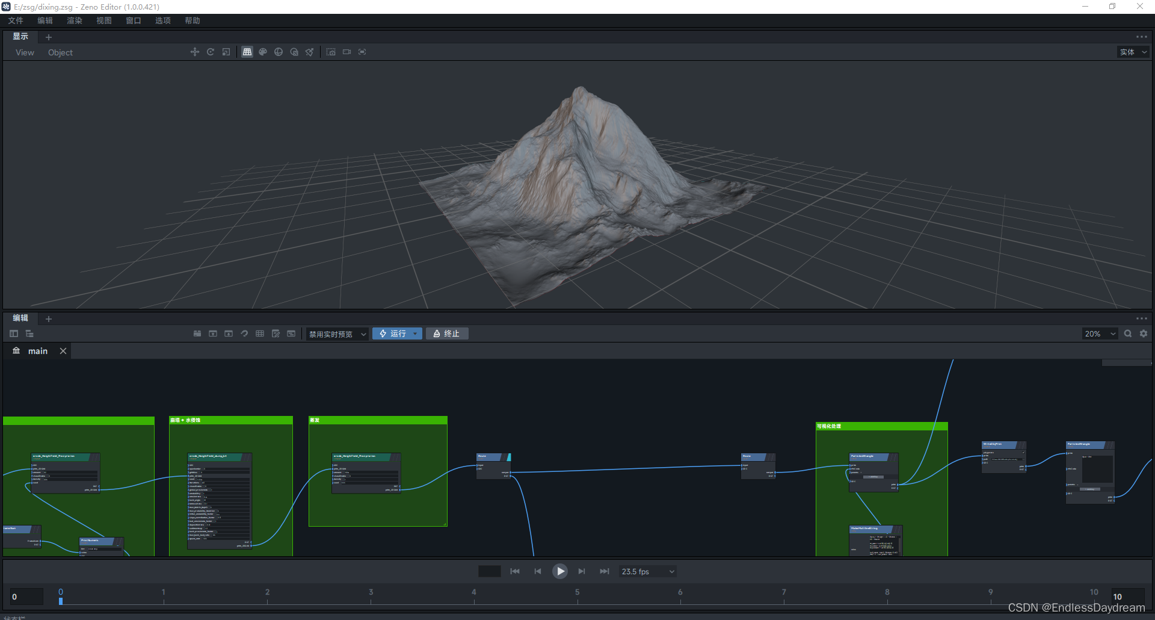Click frame 8 on the timeline
This screenshot has width=1155, height=620.
887,592
